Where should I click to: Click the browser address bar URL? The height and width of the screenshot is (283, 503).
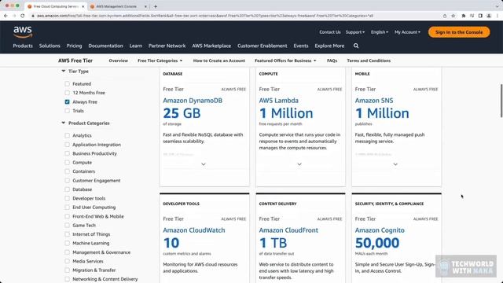pyautogui.click(x=204, y=16)
